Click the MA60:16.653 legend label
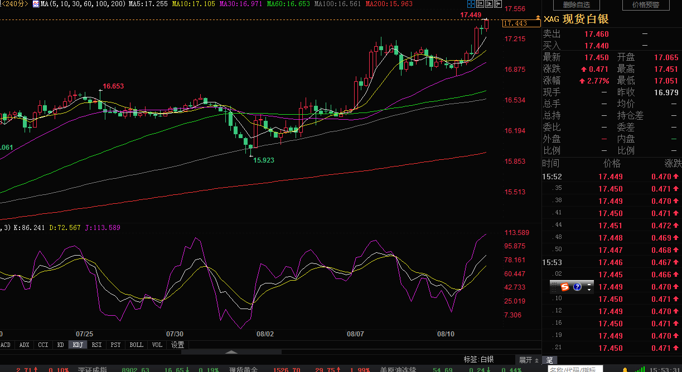The height and width of the screenshot is (372, 682). [x=288, y=4]
